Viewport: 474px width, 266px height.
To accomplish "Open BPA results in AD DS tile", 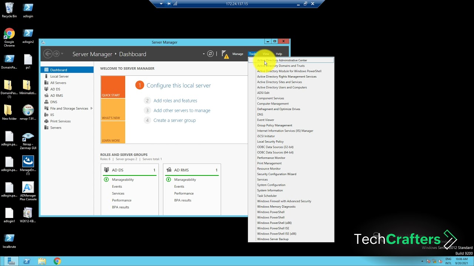I will point(121,207).
